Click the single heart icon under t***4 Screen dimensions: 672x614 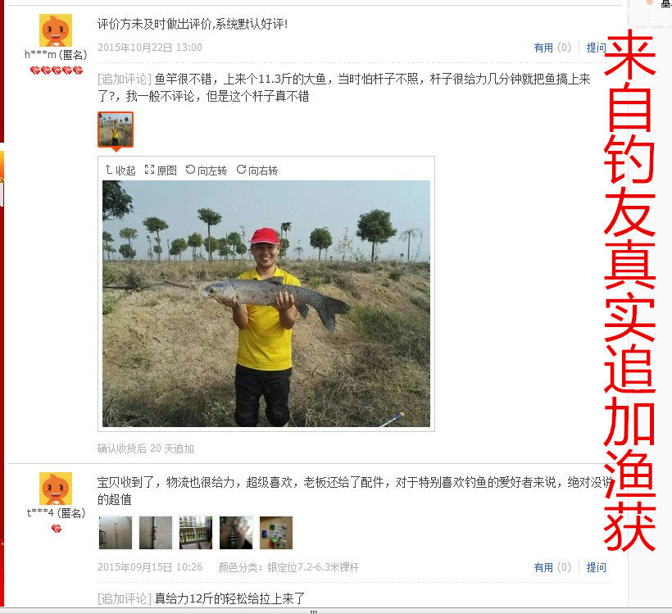pos(57,529)
